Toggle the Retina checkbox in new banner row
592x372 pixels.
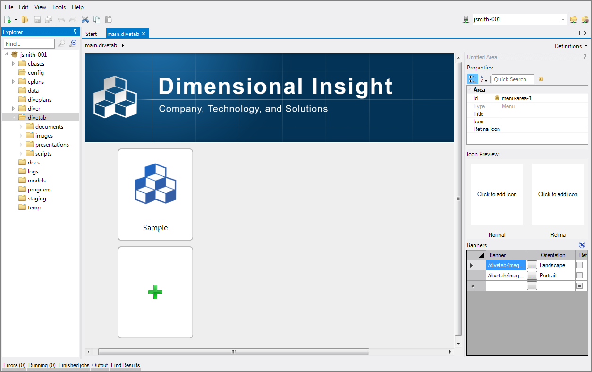[x=579, y=285]
